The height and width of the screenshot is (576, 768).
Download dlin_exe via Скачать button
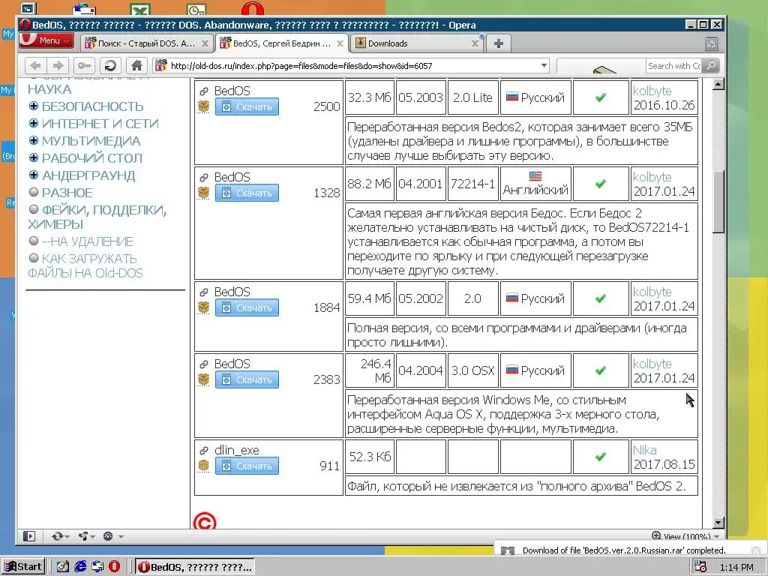click(247, 466)
